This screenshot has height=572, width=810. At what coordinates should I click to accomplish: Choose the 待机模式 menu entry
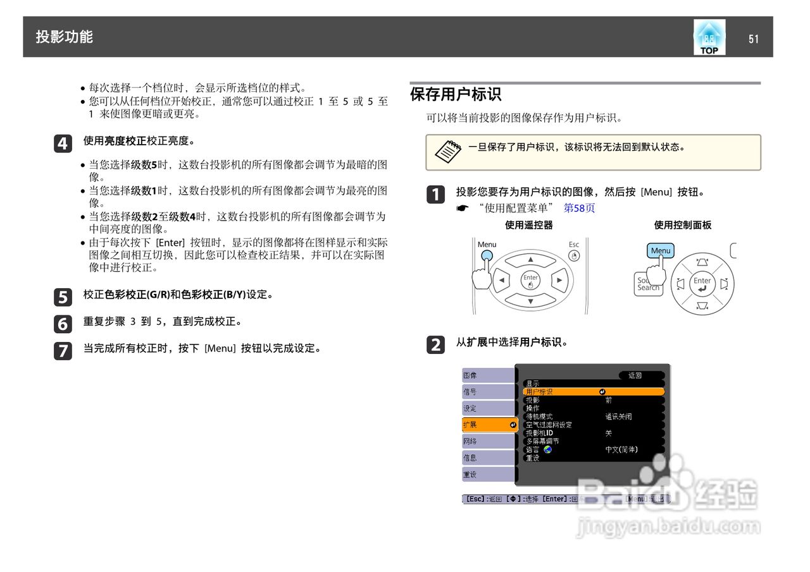pyautogui.click(x=594, y=417)
